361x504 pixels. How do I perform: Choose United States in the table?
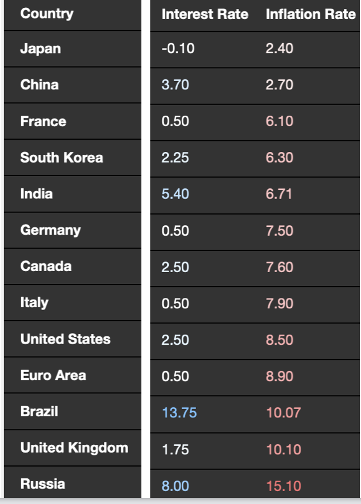(x=65, y=339)
